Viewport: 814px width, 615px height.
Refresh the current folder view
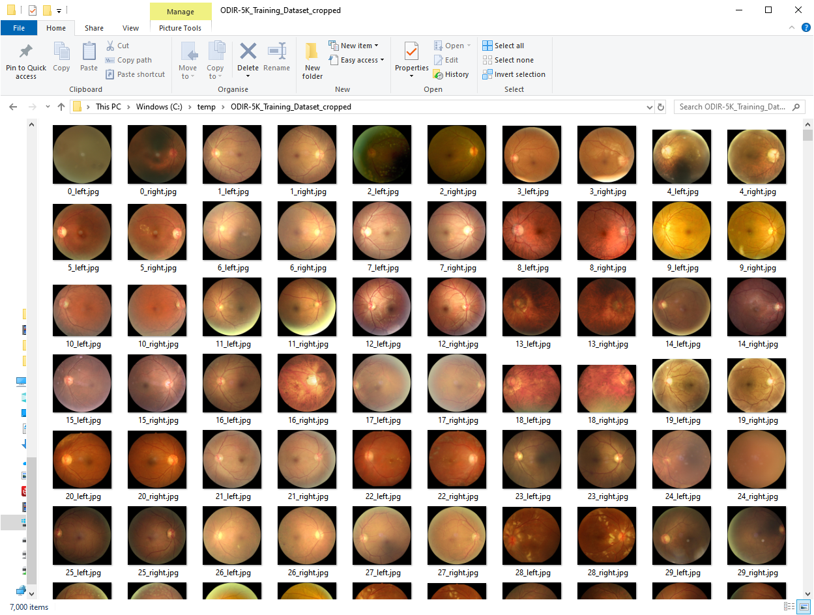pos(661,107)
